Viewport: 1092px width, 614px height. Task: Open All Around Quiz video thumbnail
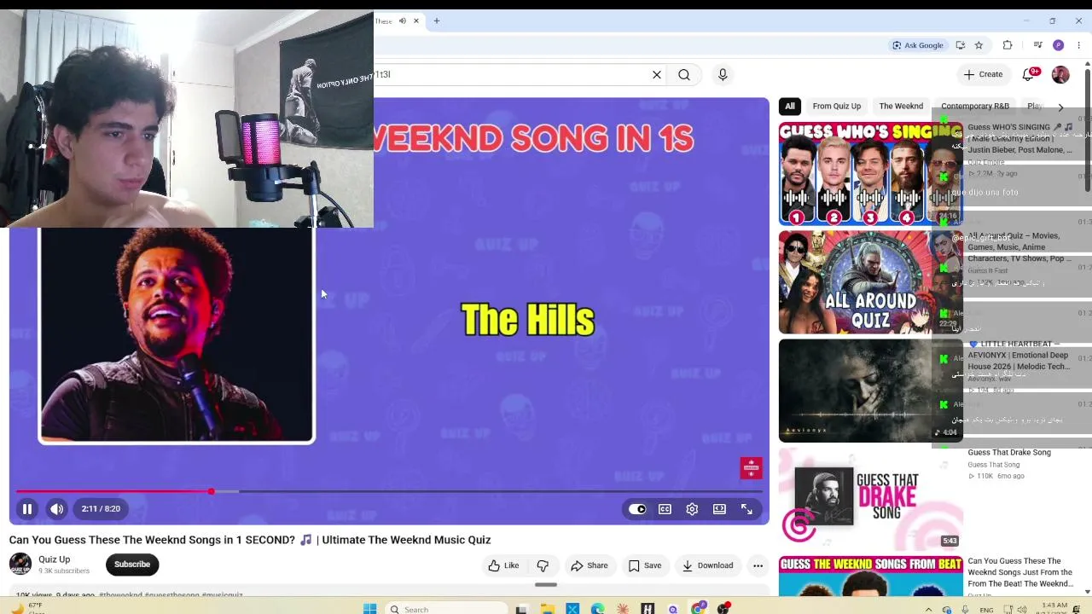click(870, 282)
